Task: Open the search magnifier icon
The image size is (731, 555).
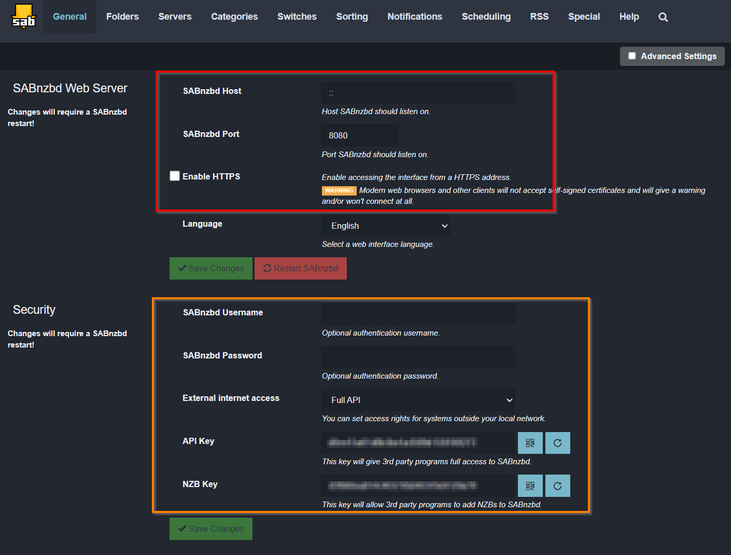Action: (663, 17)
